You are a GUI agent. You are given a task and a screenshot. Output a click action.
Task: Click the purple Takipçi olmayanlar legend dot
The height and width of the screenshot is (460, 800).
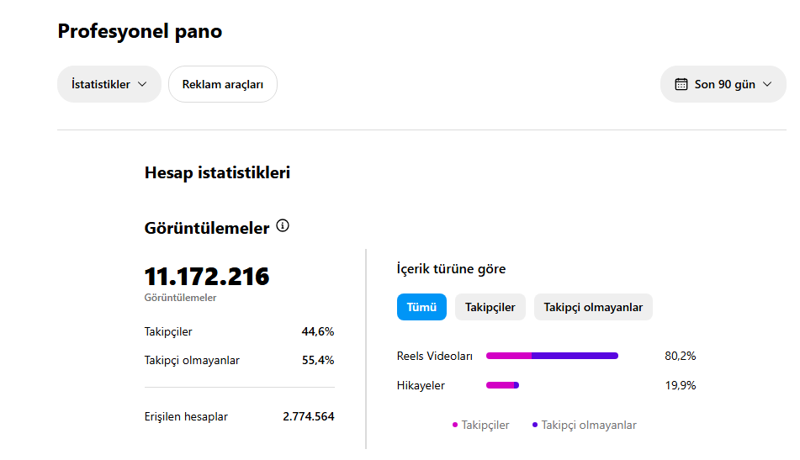coord(535,425)
